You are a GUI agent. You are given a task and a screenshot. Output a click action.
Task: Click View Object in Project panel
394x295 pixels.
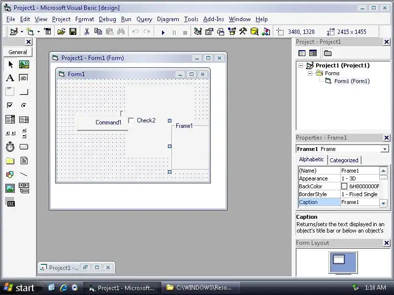pos(313,53)
